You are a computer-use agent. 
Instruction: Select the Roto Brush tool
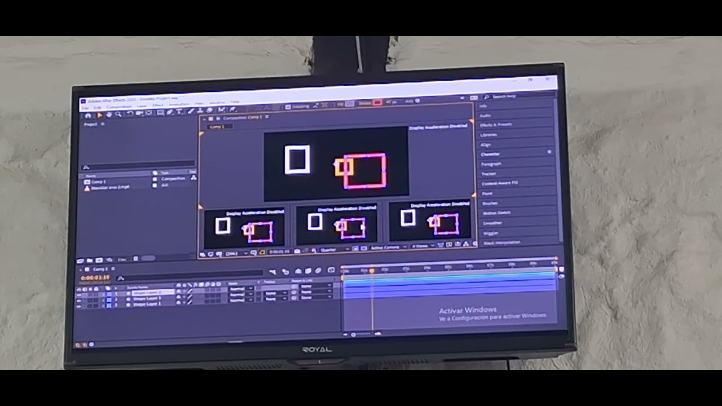click(221, 110)
